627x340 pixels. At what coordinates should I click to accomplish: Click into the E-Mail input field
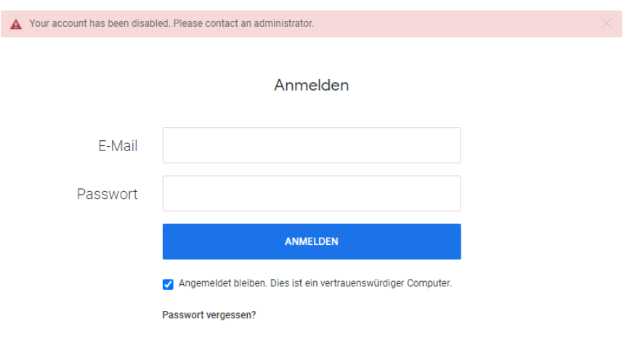312,145
